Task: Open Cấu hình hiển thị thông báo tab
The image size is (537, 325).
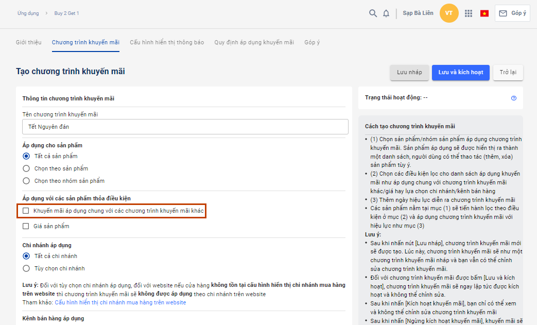Action: (x=167, y=42)
